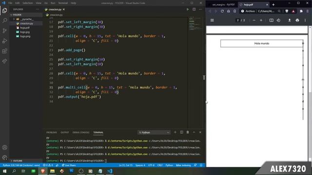Click PDF page number field
This screenshot has width=312, height=175.
point(237,20)
